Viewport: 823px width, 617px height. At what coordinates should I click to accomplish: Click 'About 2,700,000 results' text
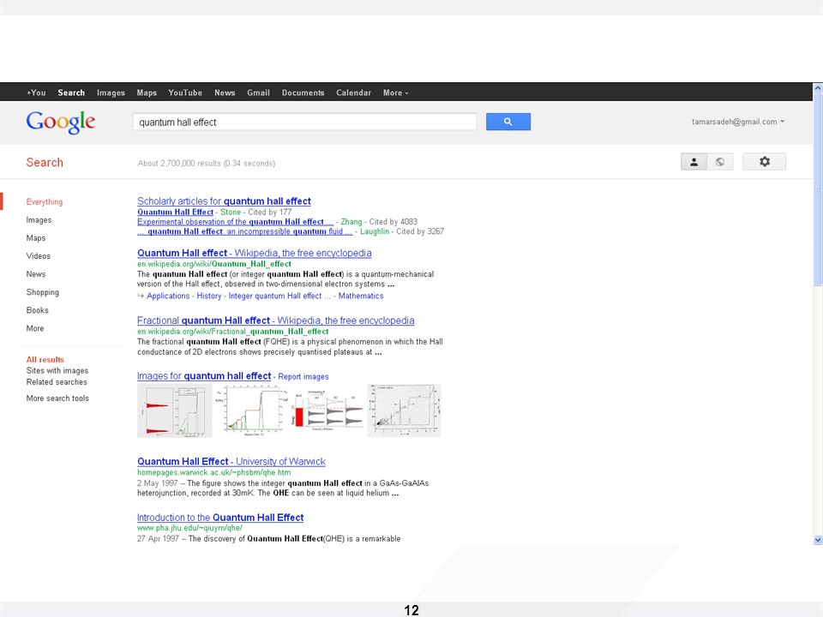coord(179,164)
